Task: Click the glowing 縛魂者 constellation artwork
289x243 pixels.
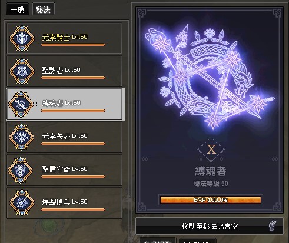Action: [209, 76]
